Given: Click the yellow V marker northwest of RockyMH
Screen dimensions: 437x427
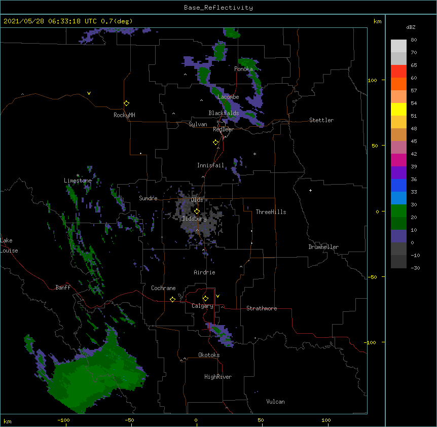Looking at the screenshot, I should (x=89, y=93).
